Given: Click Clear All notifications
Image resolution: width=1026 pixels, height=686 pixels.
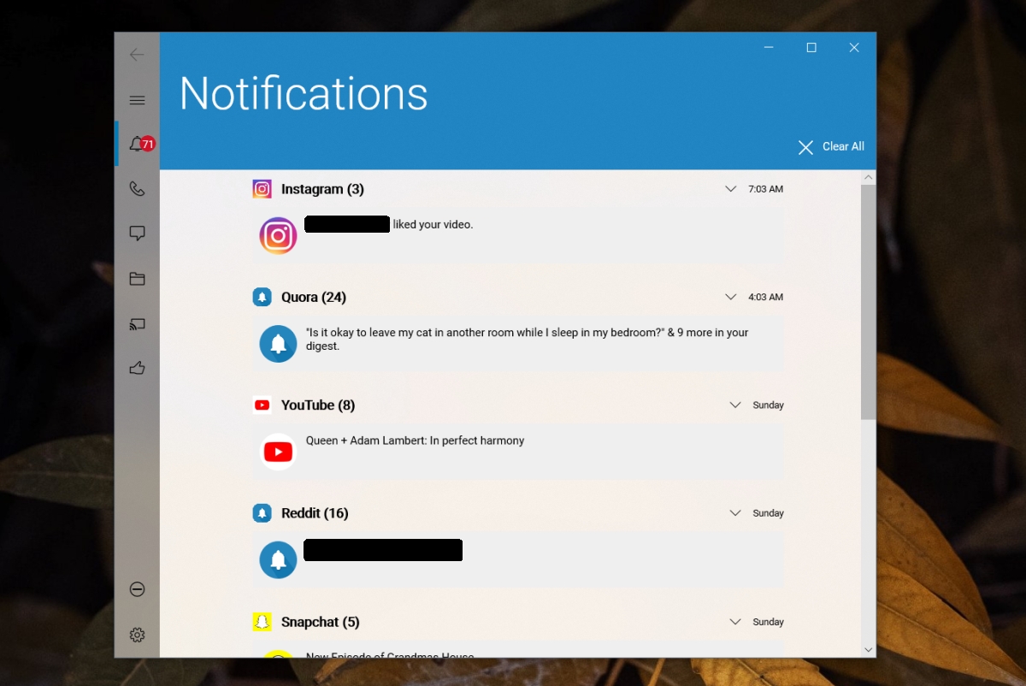Looking at the screenshot, I should [843, 146].
